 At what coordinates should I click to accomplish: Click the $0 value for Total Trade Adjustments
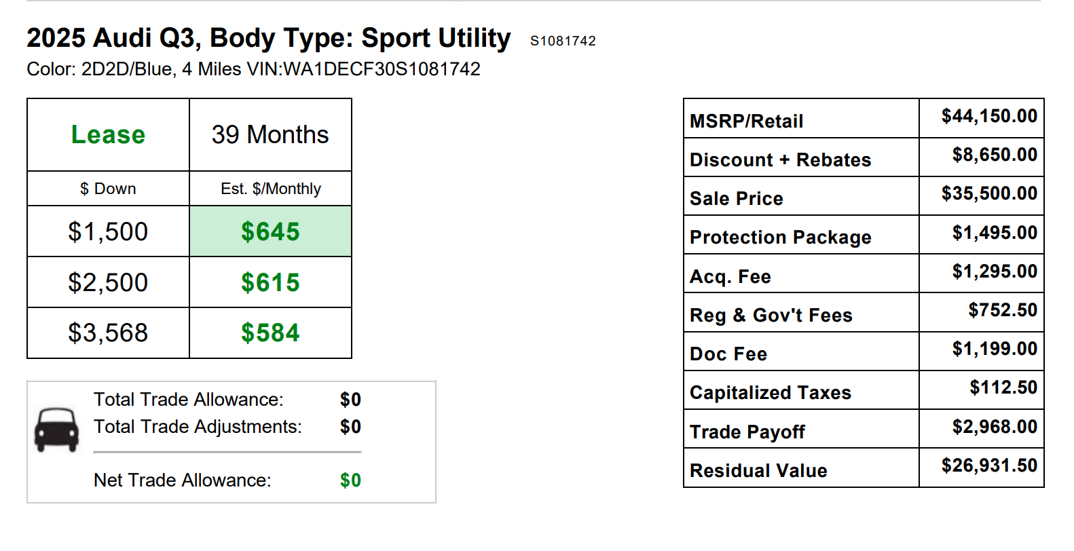350,427
